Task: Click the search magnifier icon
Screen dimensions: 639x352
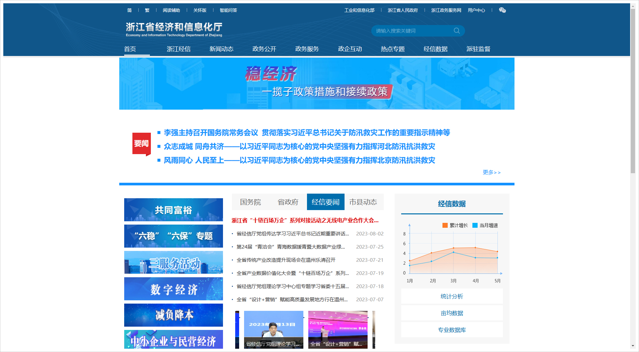Action: click(457, 31)
